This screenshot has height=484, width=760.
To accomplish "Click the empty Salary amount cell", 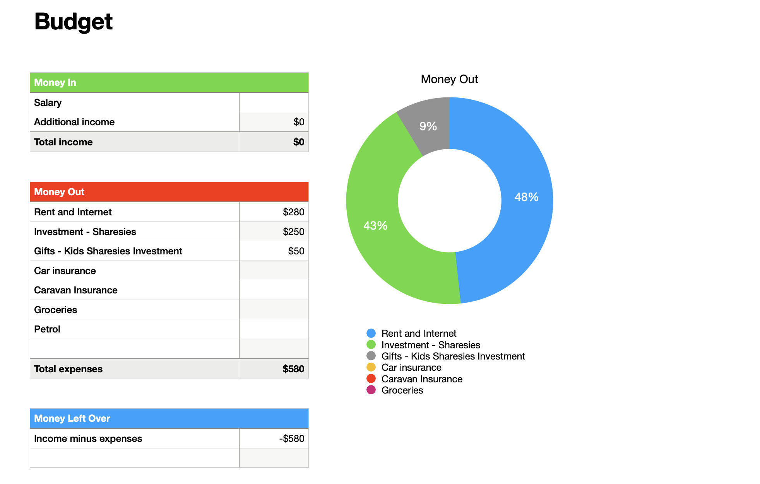I will tap(274, 102).
